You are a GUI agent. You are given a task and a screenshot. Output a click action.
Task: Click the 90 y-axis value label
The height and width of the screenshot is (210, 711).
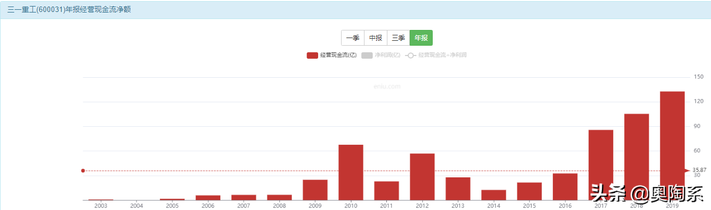coord(697,126)
